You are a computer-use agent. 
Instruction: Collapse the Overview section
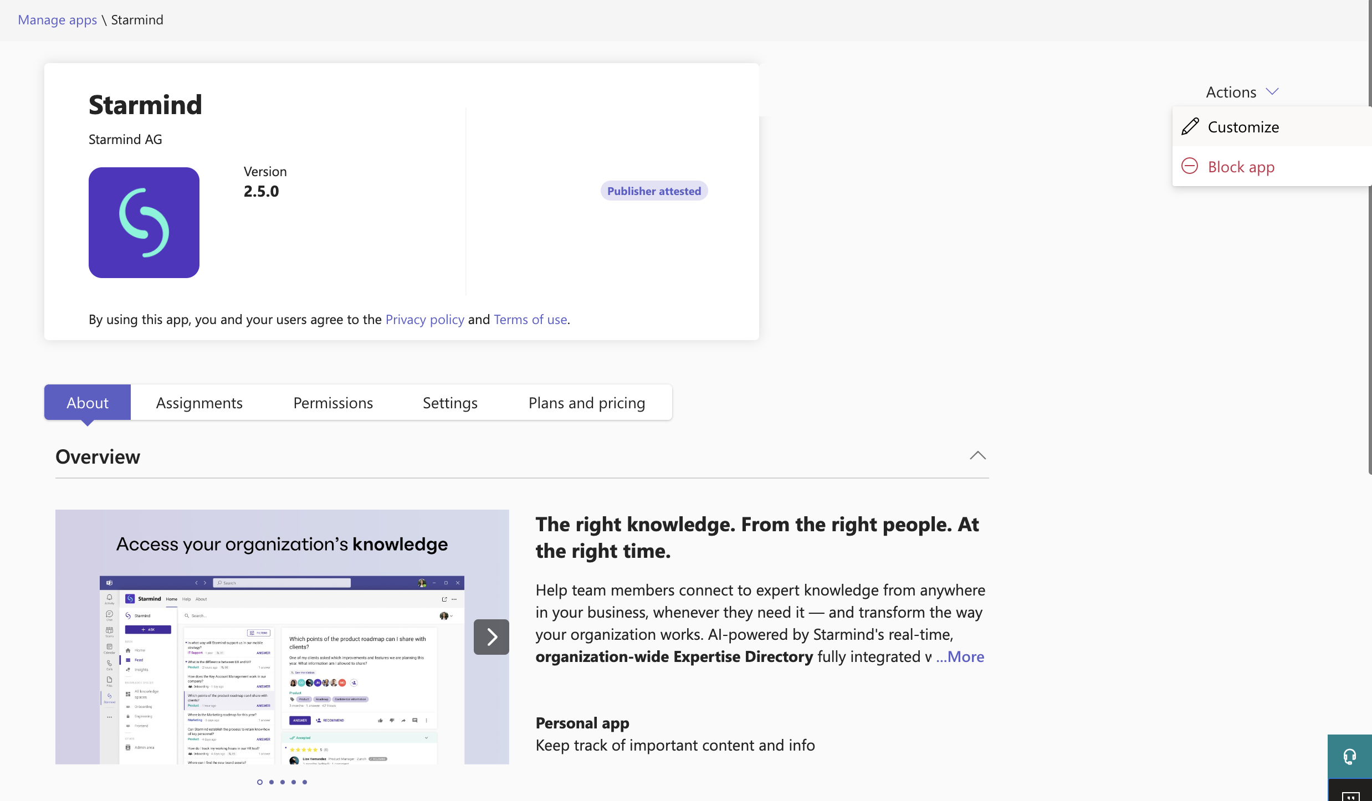click(977, 456)
